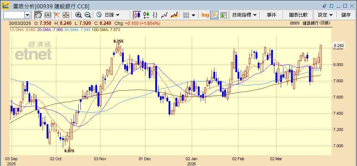Click the latest tall candlestick at right
The height and width of the screenshot is (166, 357).
[321, 57]
